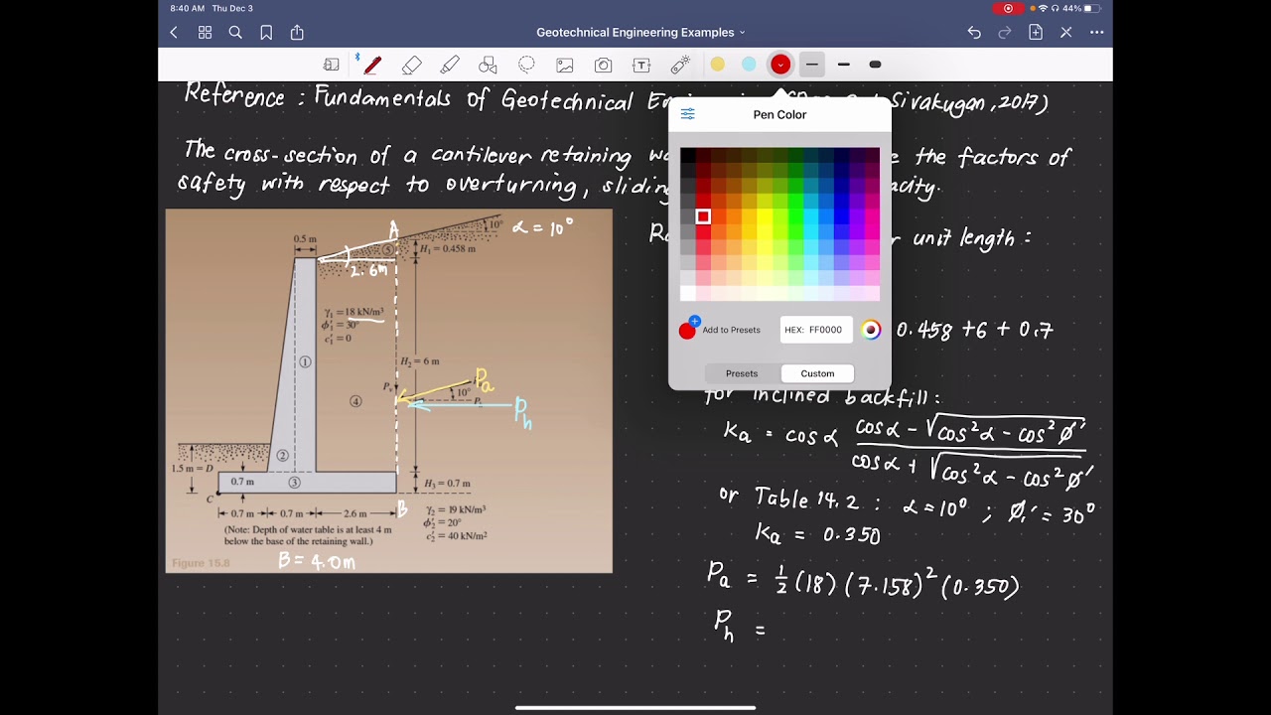1271x715 pixels.
Task: Open the search magnifier
Action: point(235,33)
